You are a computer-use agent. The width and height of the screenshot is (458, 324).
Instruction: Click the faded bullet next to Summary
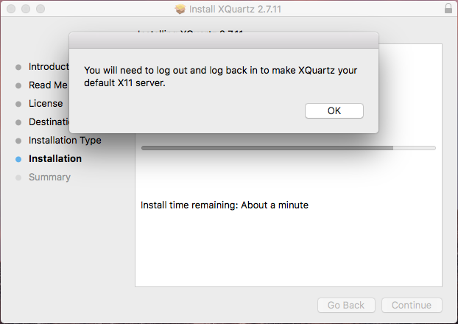[18, 177]
